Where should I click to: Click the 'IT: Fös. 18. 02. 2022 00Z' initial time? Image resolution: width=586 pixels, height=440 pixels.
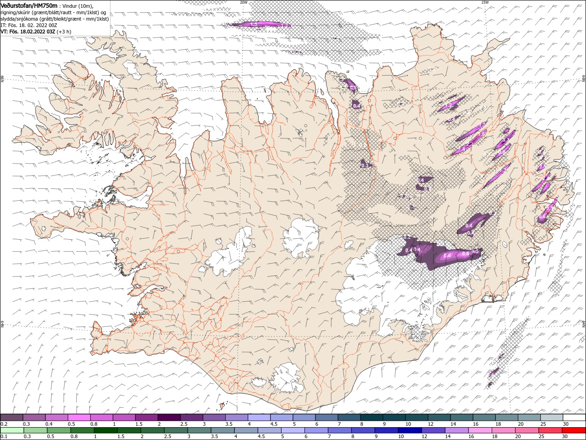[x=29, y=25]
